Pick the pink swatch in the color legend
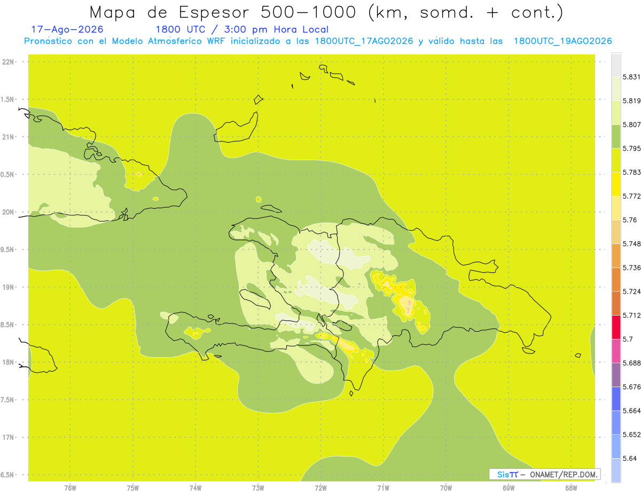This screenshot has width=641, height=495. click(x=616, y=351)
